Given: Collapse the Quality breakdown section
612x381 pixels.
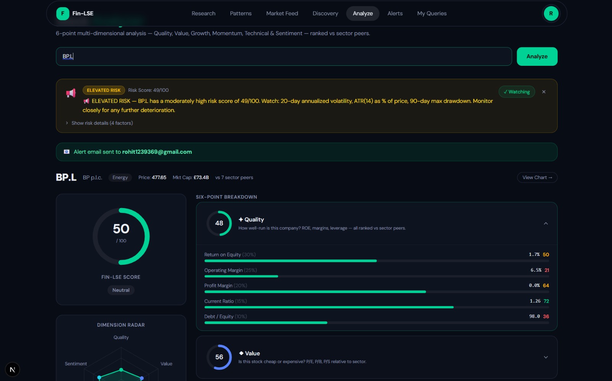Looking at the screenshot, I should [x=546, y=223].
